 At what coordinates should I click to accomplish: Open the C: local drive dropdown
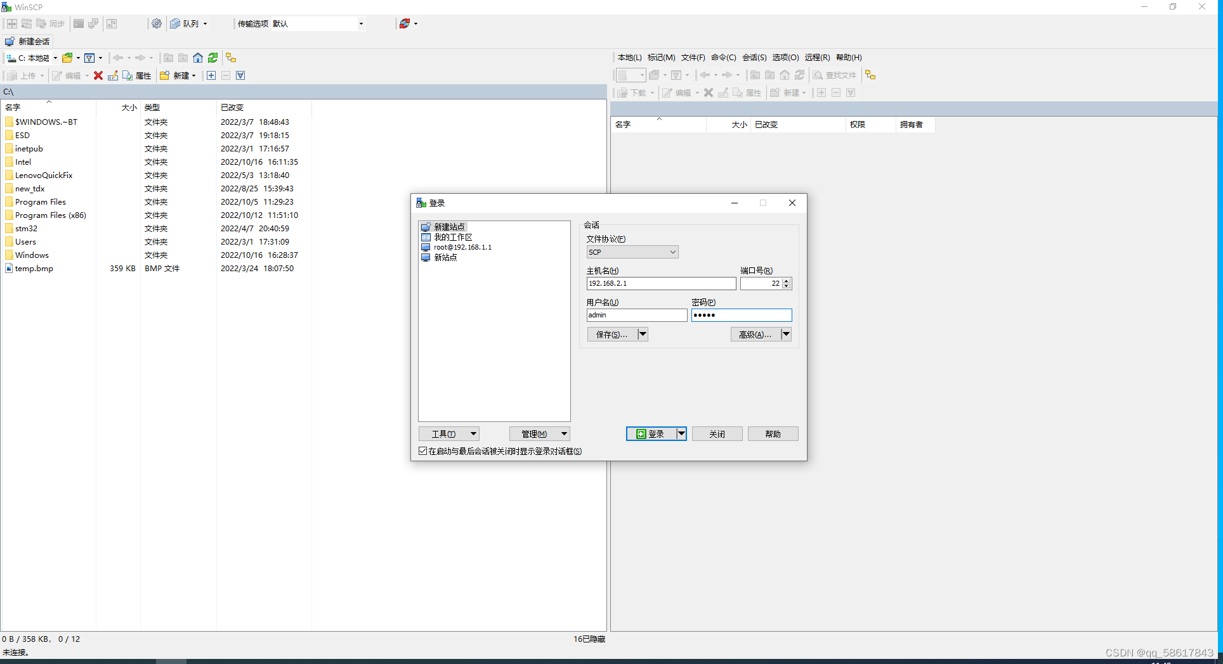coord(55,58)
